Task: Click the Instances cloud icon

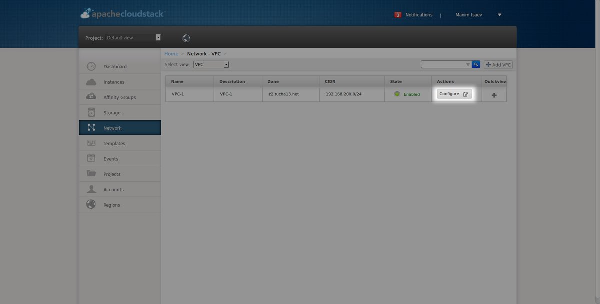Action: tap(91, 82)
